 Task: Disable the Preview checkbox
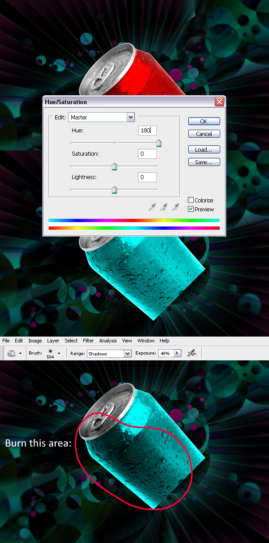coord(191,209)
